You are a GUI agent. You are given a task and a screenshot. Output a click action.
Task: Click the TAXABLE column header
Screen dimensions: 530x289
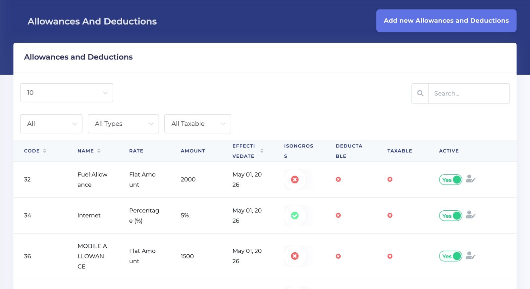tap(400, 151)
